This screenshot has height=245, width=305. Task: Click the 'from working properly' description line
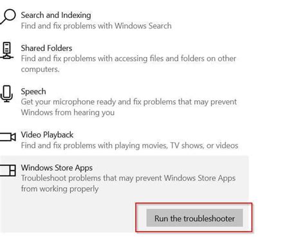60,189
